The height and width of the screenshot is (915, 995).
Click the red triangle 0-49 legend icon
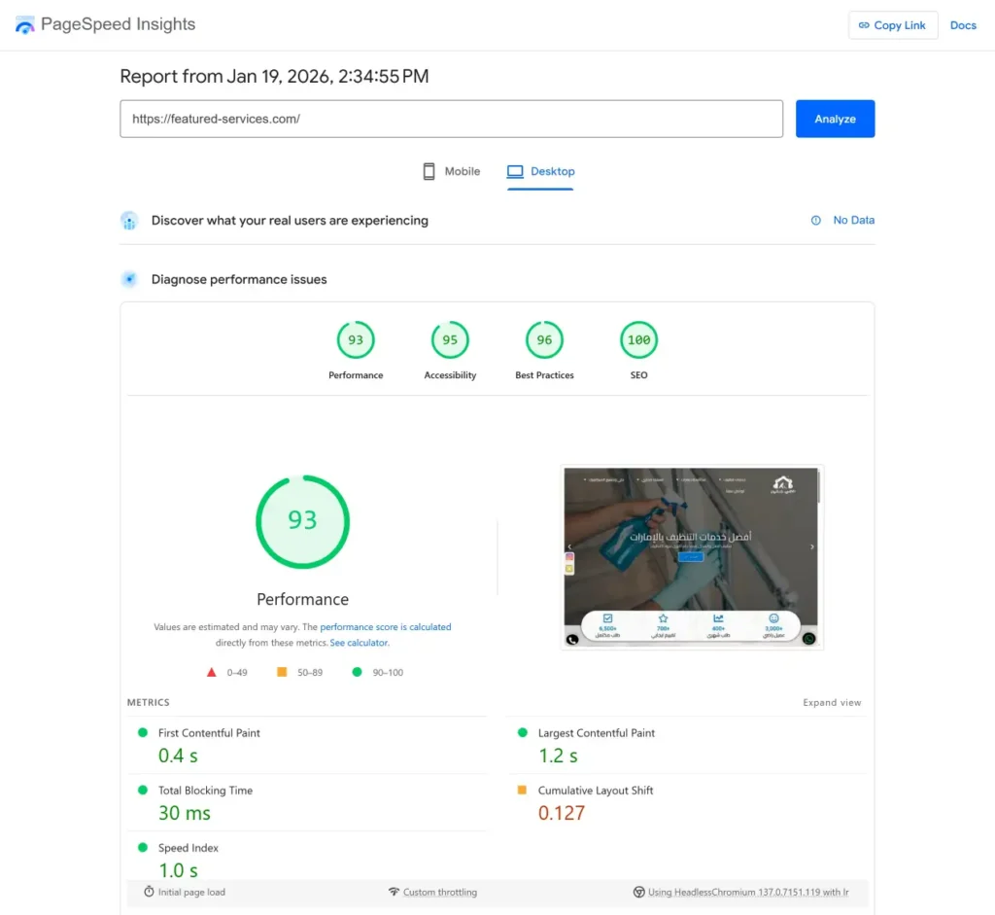[x=210, y=671]
